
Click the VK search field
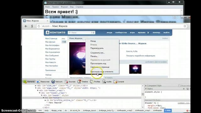coord(82,33)
